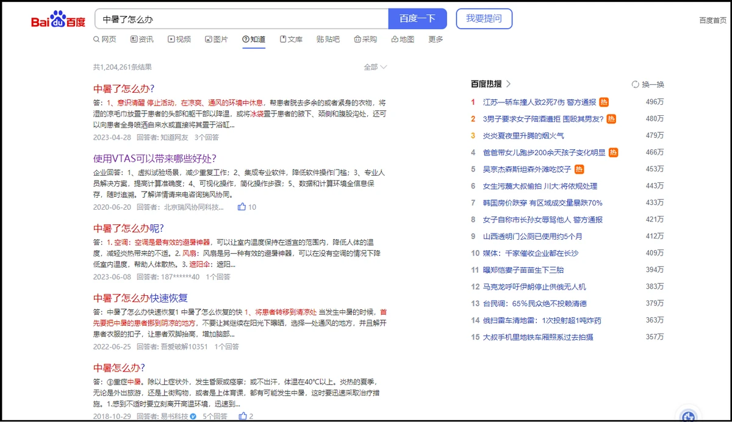Open hot search 俄扫雷车清地雷
732x422 pixels.
(x=542, y=320)
